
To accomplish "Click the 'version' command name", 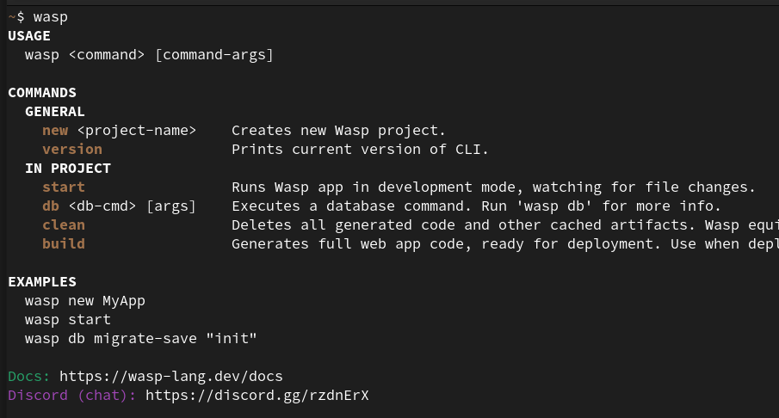I will (72, 150).
